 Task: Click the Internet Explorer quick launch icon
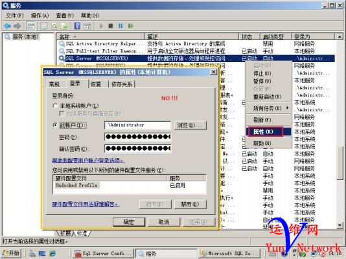[x=52, y=253]
